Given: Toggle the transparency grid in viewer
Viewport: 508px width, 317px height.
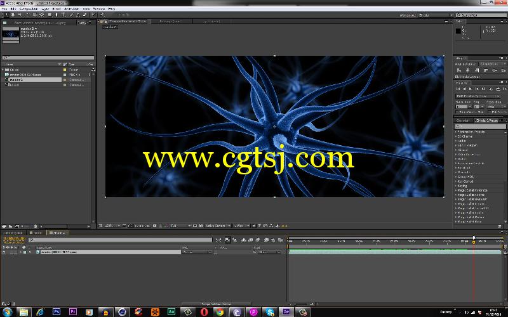Looking at the screenshot, I should pyautogui.click(x=201, y=226).
